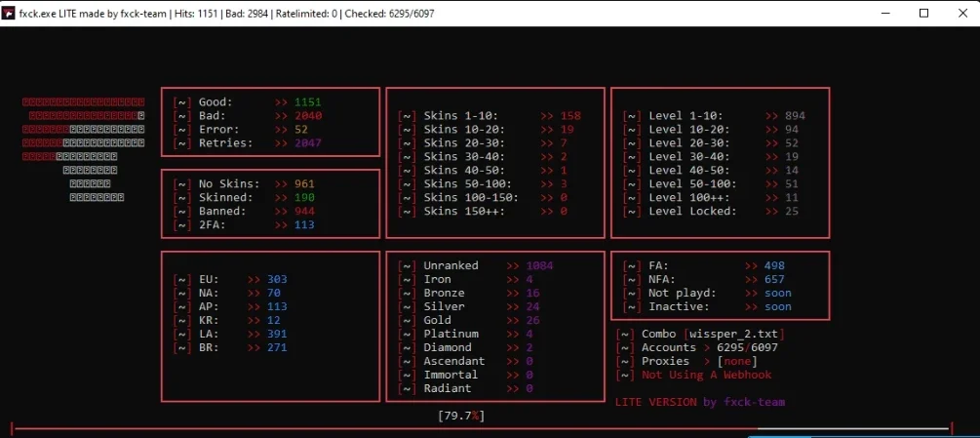Click the 'LITE VERSION' footer text
The image size is (980, 438).
pyautogui.click(x=656, y=402)
